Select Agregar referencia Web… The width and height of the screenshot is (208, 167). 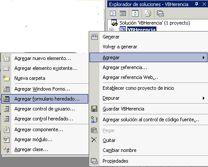(x=149, y=77)
